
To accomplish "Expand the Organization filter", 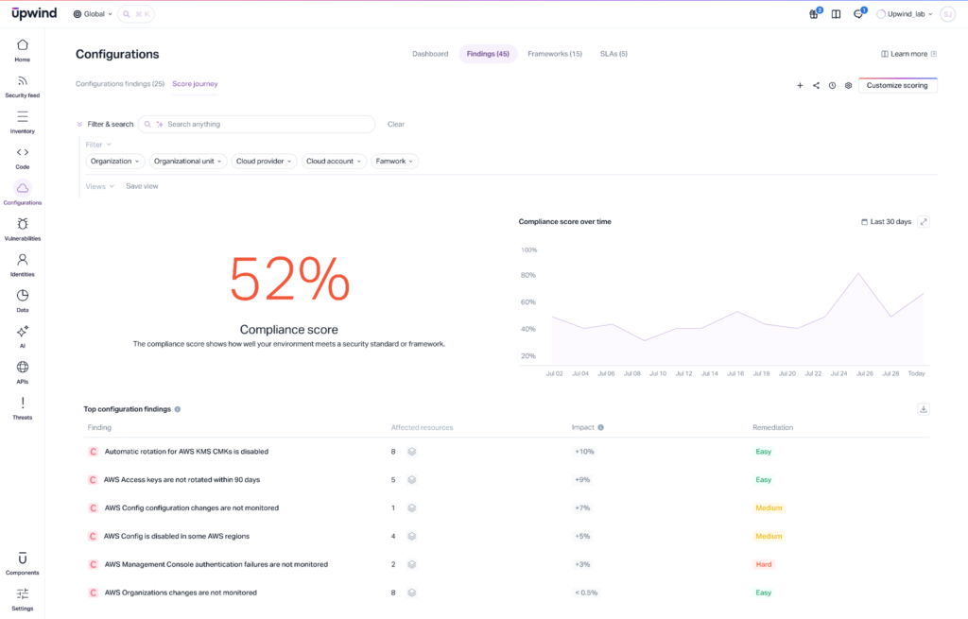I will (114, 161).
